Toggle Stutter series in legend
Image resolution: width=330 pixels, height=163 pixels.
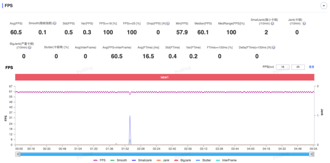(x=203, y=160)
